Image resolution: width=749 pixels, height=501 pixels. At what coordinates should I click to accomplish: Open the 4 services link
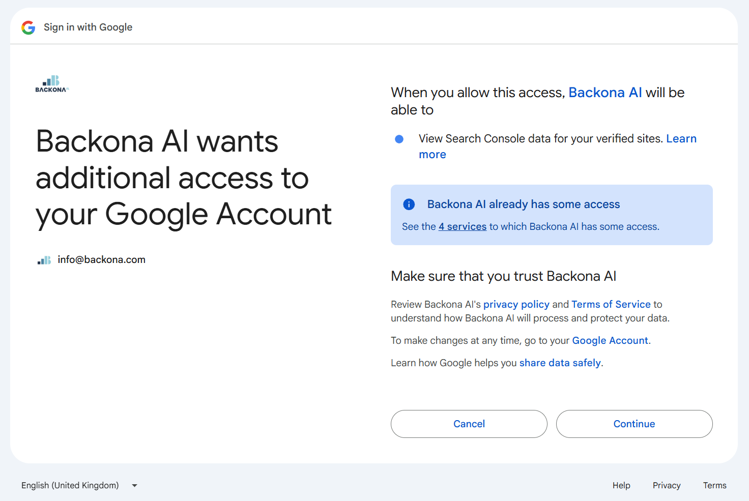pyautogui.click(x=463, y=227)
